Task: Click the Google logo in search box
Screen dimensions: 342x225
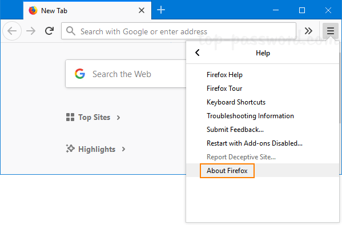Action: pyautogui.click(x=80, y=74)
